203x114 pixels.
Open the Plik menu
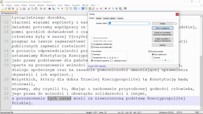pos(3,5)
